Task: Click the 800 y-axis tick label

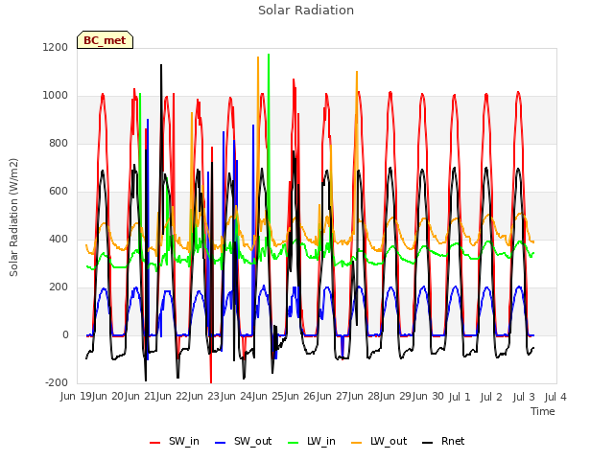Action: [59, 143]
